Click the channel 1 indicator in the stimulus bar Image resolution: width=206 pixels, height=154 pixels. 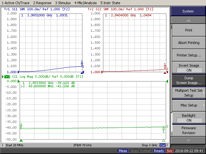click(x=3, y=145)
